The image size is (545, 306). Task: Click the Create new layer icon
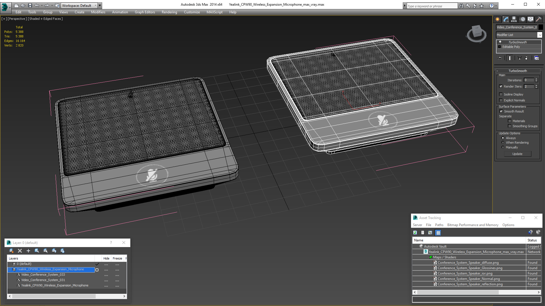tap(11, 251)
